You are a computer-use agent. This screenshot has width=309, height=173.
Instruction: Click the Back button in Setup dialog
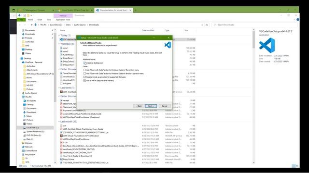click(139, 106)
